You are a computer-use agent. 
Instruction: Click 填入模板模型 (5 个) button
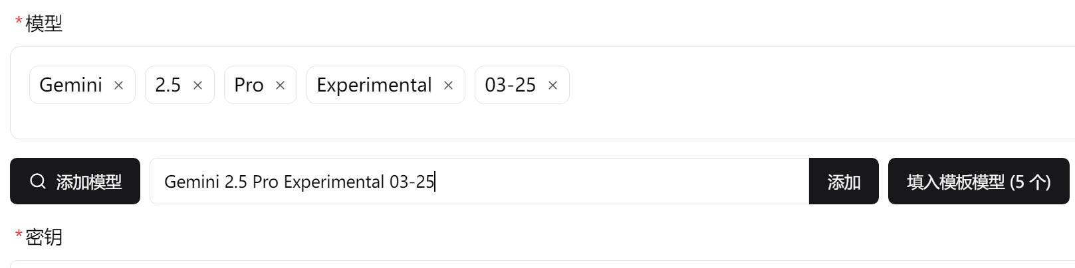tap(979, 181)
